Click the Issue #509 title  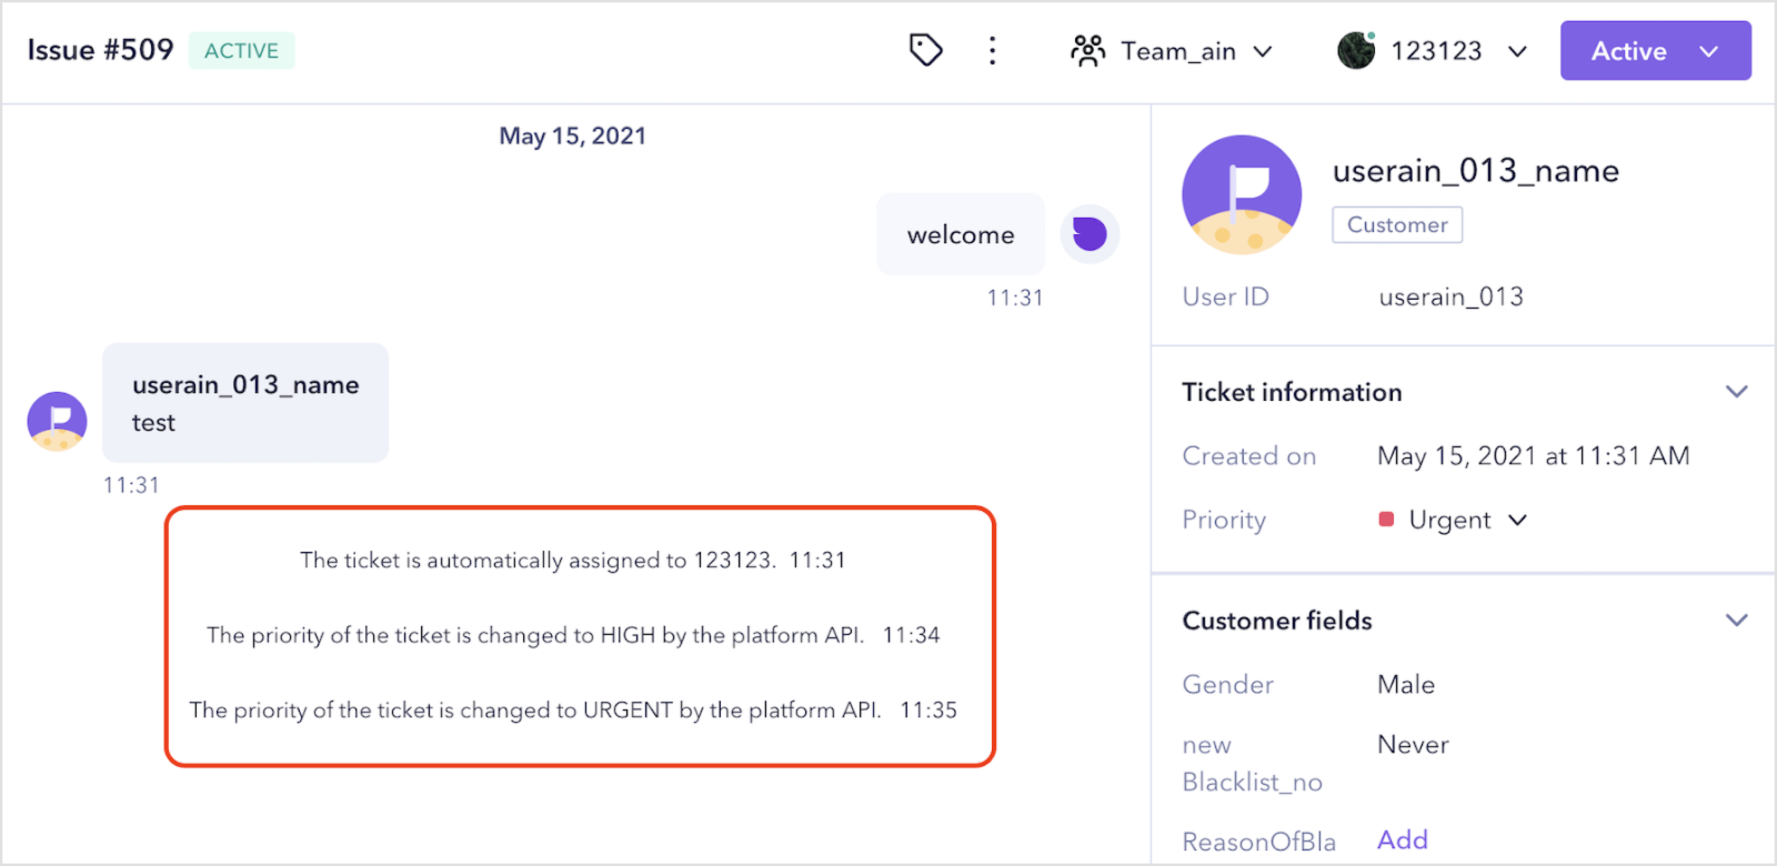100,50
